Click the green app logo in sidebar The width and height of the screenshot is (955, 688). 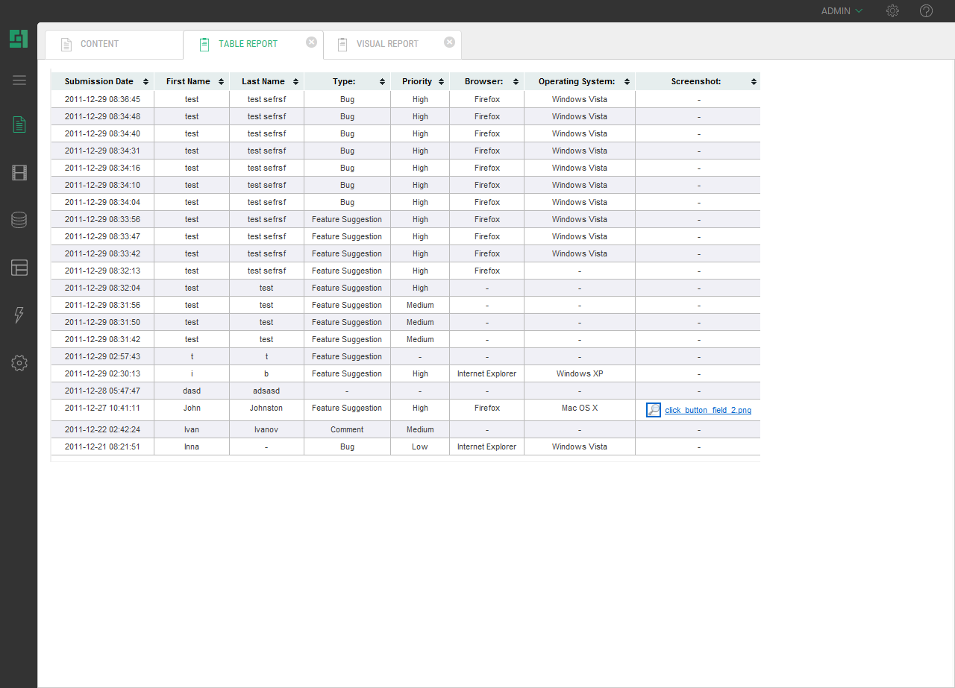click(19, 39)
